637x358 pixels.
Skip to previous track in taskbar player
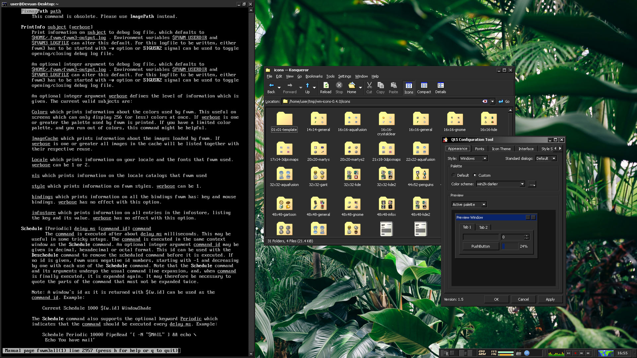click(x=582, y=353)
